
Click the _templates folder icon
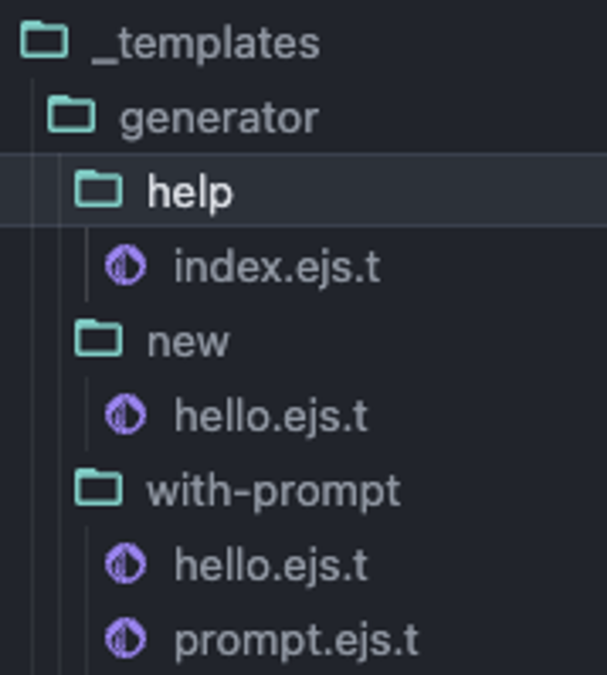44,40
